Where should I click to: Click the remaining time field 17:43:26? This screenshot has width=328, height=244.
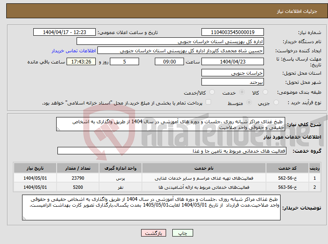pos(81,61)
